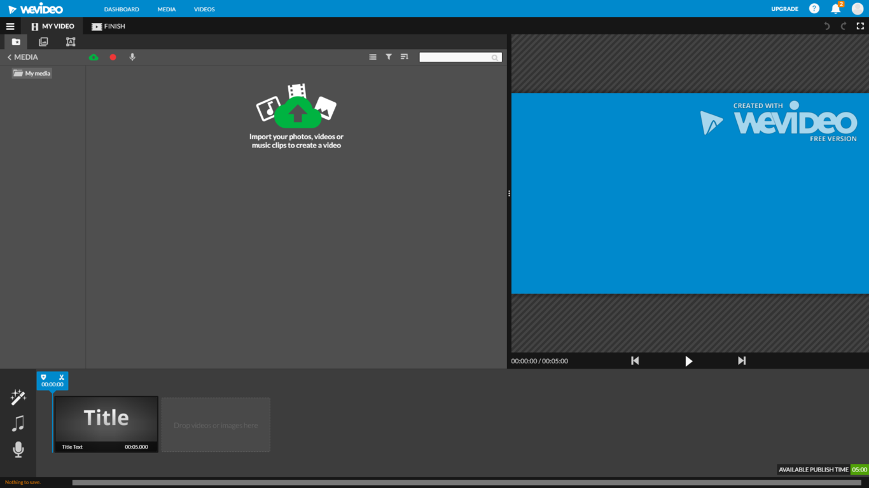This screenshot has height=488, width=869.
Task: Open the My Media folder tab
Action: pyautogui.click(x=16, y=42)
